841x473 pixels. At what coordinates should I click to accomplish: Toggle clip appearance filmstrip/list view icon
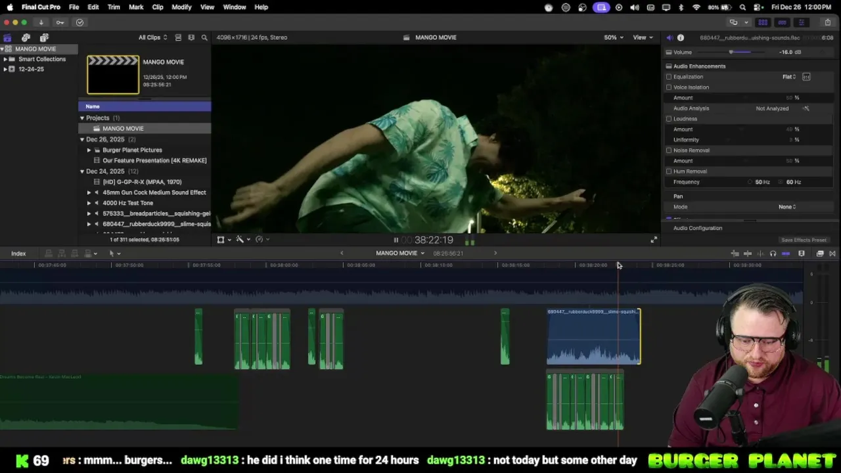point(178,37)
